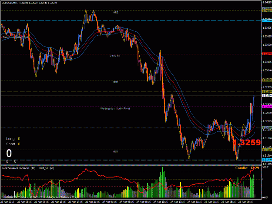272x204 pixels.
Task: Click the magenta 1.32390 pivot price tag
Action: tap(267, 107)
